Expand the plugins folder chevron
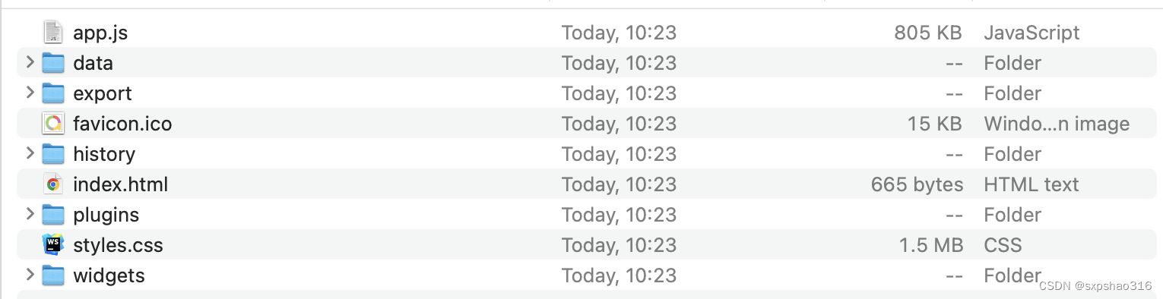The image size is (1163, 299). [x=30, y=214]
